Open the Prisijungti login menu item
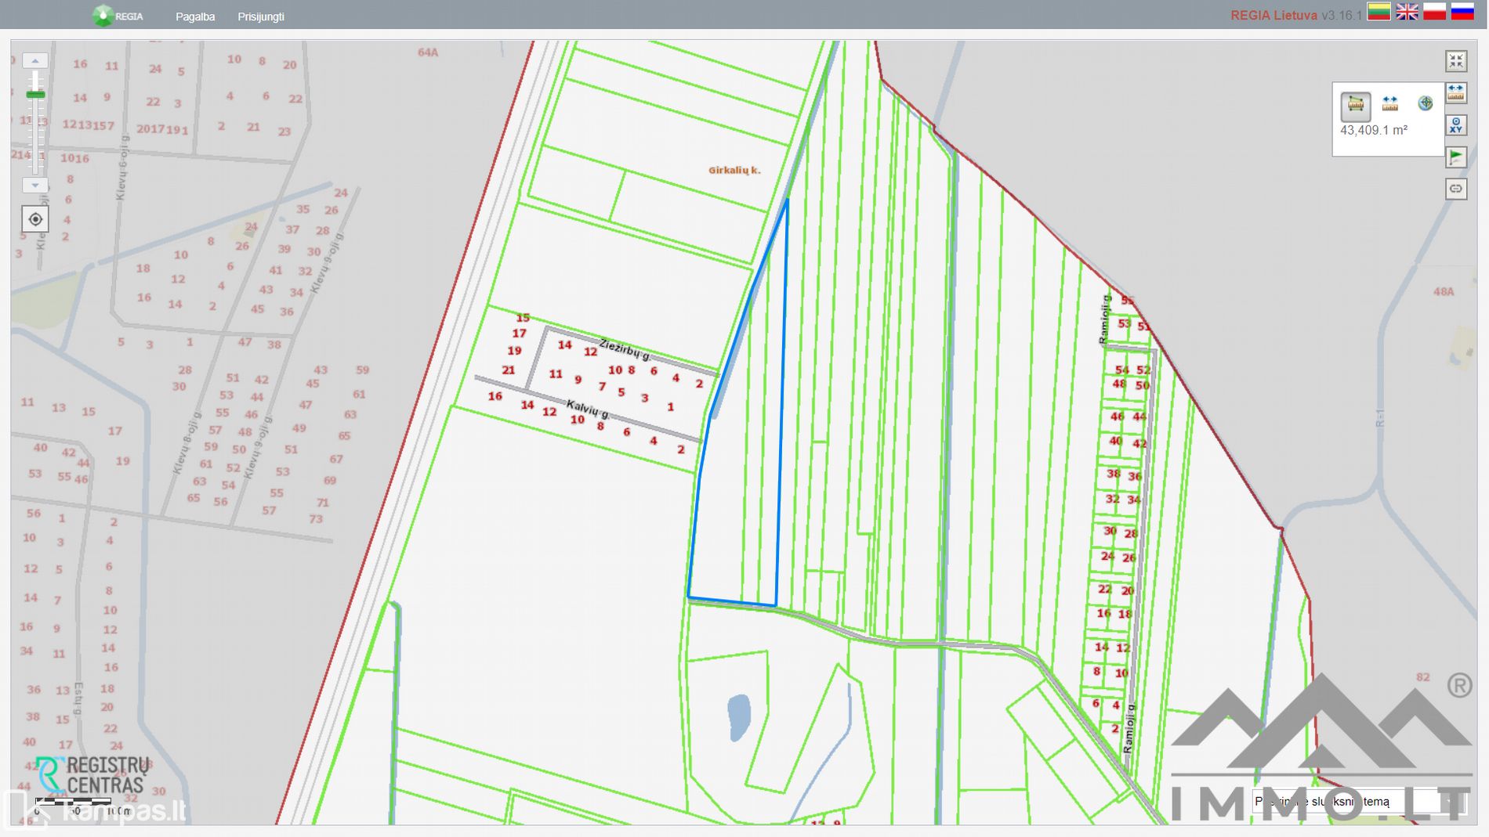 (261, 16)
